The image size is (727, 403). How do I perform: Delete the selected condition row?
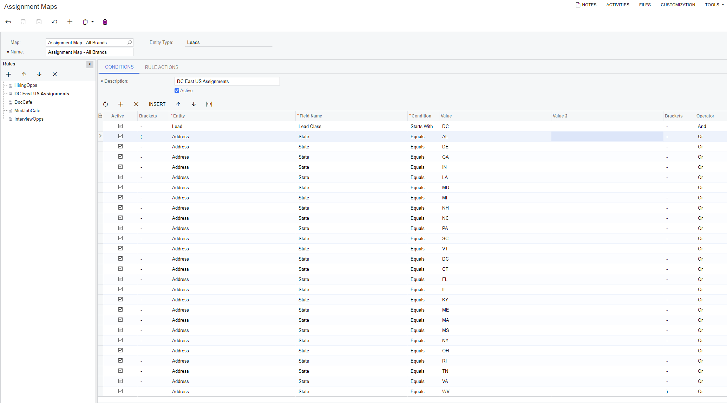point(136,104)
